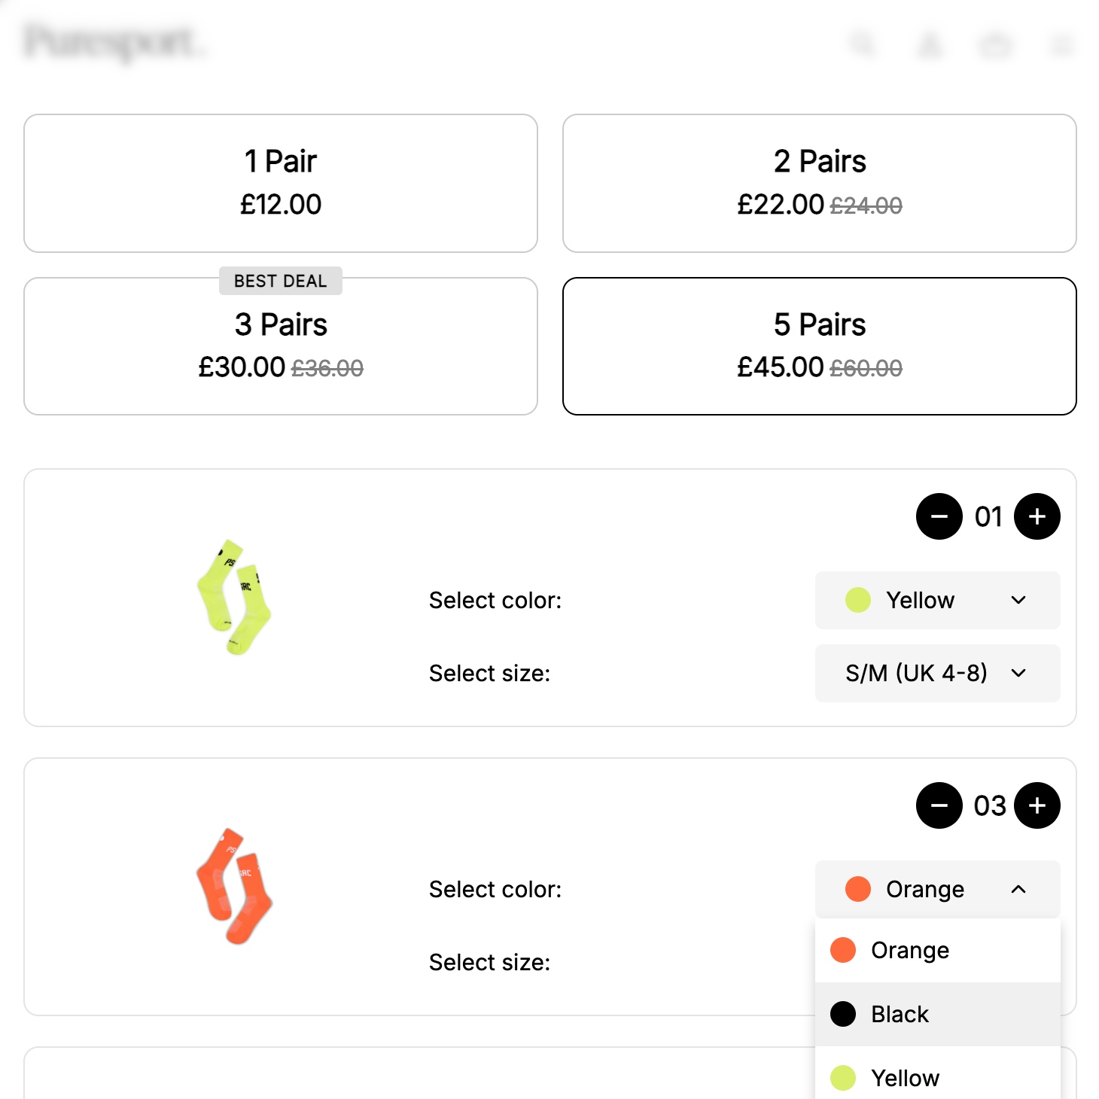Choose the 3 Pairs best deal option
The image size is (1099, 1099).
pyautogui.click(x=280, y=346)
